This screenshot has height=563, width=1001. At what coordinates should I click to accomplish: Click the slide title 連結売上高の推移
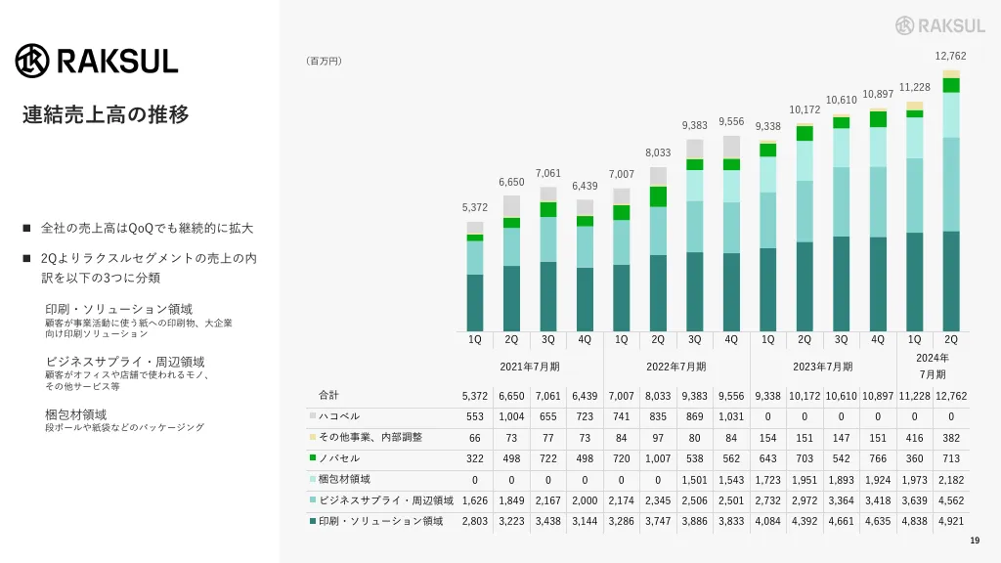tap(106, 115)
